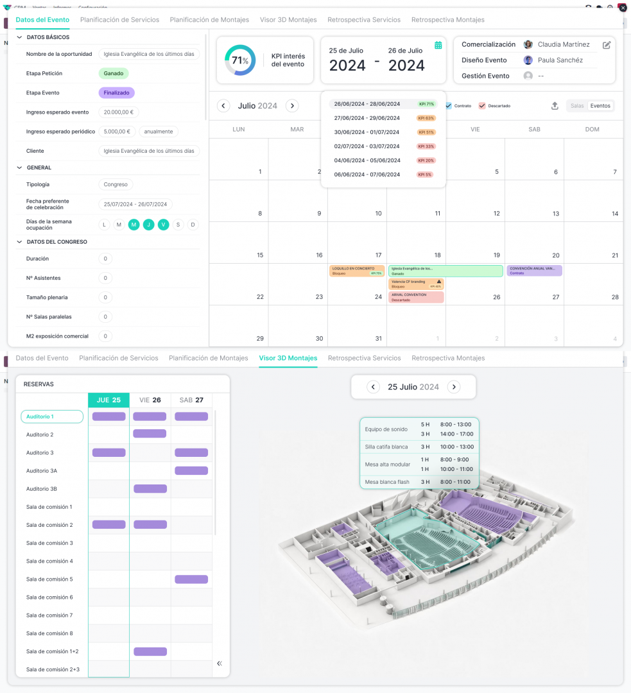Collapse the DATOS BÁSICOS section

click(x=19, y=38)
